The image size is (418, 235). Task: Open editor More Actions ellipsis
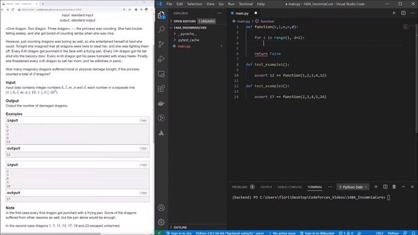(412, 13)
